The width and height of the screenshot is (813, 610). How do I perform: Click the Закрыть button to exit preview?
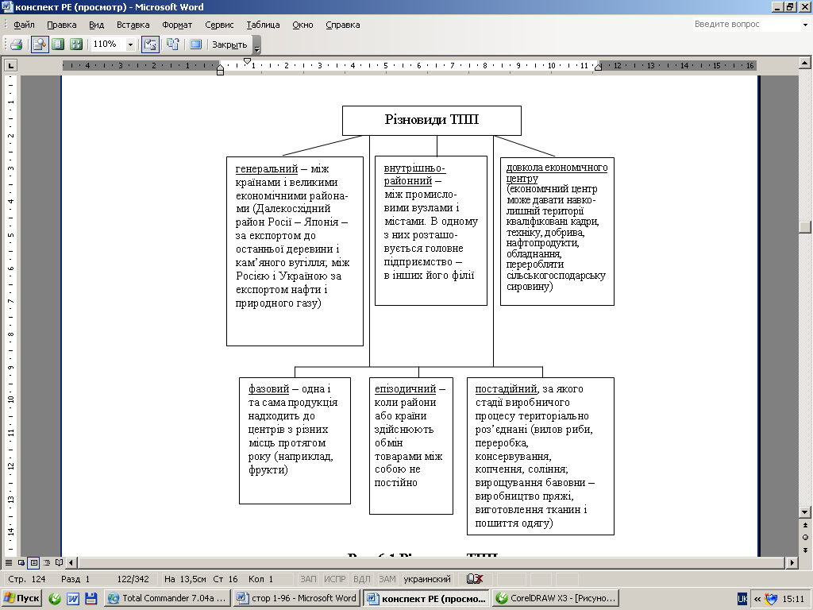pyautogui.click(x=229, y=44)
